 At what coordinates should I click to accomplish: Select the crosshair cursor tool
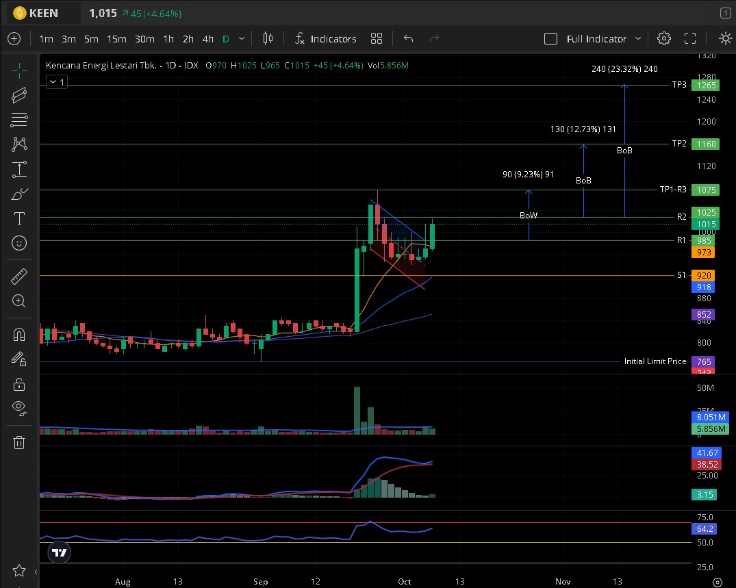point(19,71)
